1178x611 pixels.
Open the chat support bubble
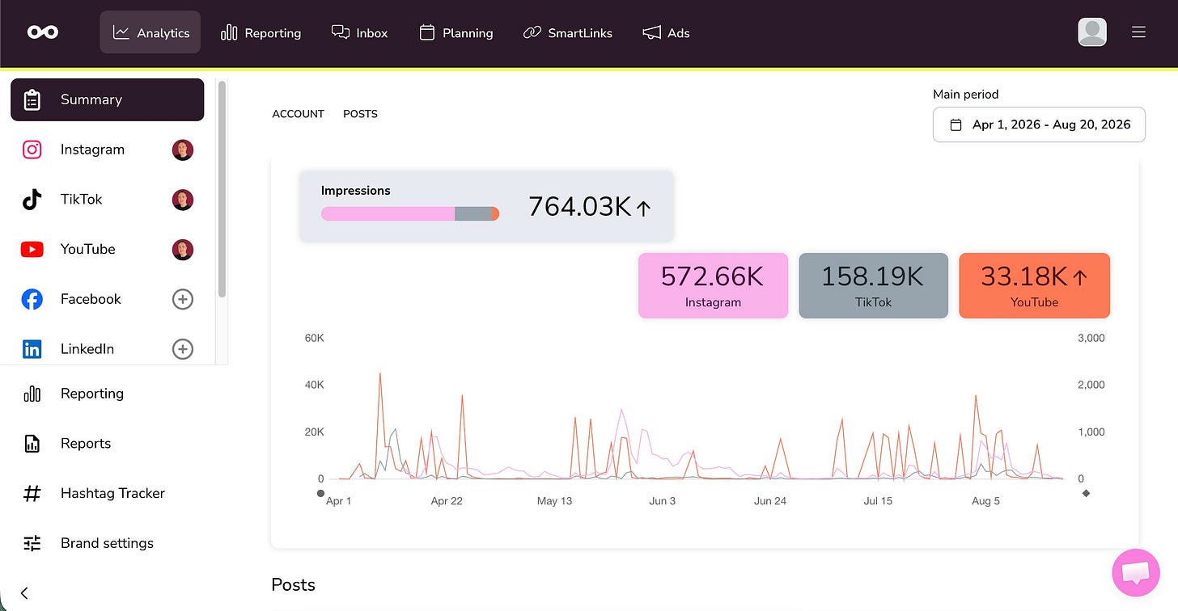tap(1136, 572)
